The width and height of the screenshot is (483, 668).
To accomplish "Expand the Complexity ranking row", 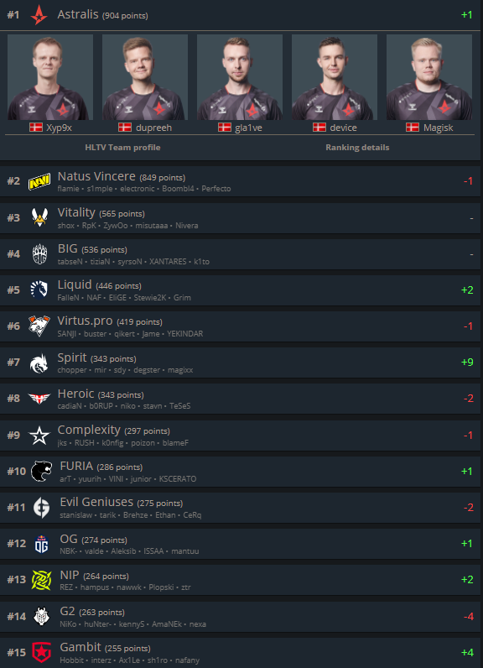I will (x=241, y=435).
